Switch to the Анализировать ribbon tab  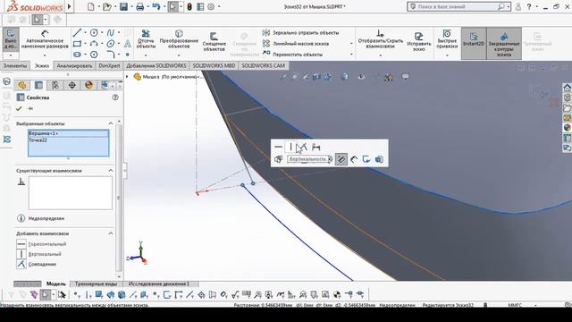74,65
